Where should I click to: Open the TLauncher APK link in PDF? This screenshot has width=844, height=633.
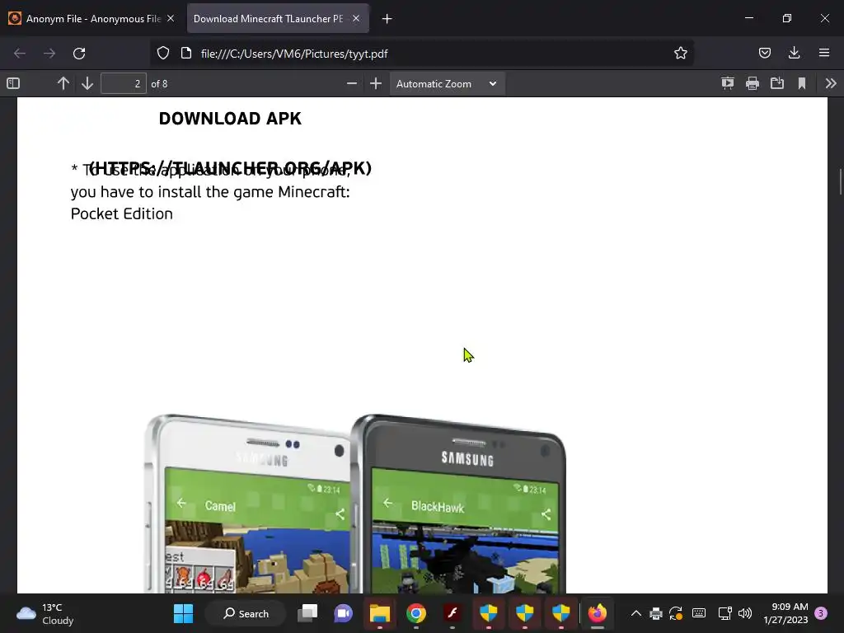pos(231,168)
